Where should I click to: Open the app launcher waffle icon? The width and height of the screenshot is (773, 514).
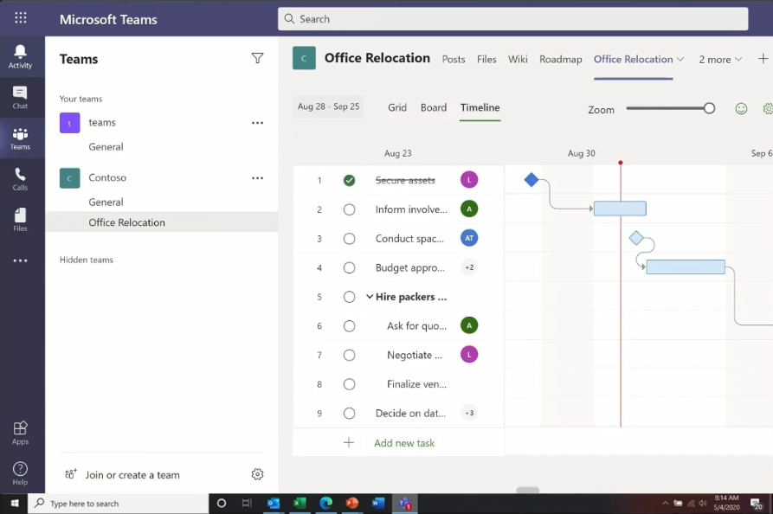click(x=20, y=18)
